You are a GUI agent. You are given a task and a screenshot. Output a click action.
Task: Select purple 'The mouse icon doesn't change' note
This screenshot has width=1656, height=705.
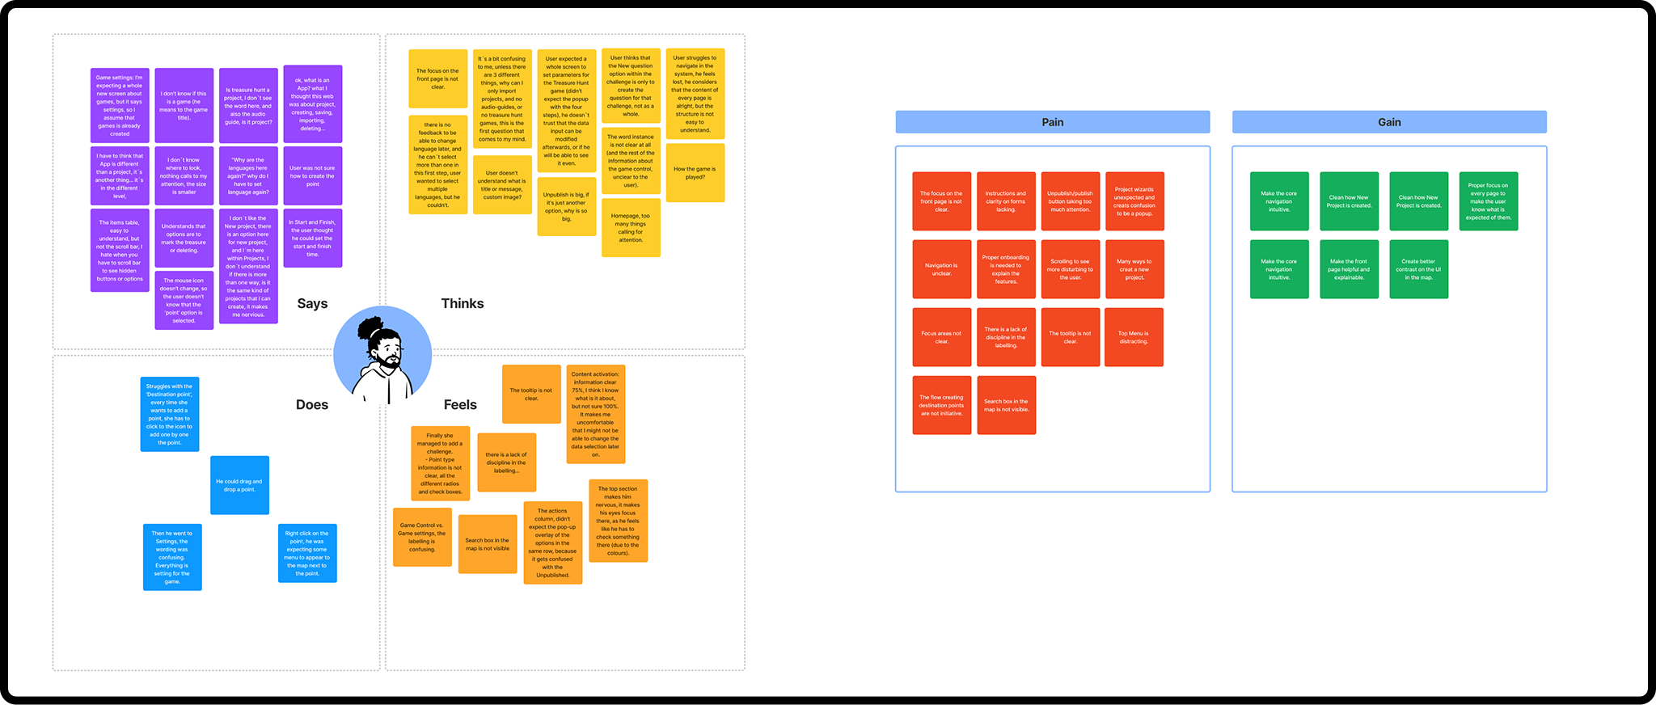tap(184, 301)
